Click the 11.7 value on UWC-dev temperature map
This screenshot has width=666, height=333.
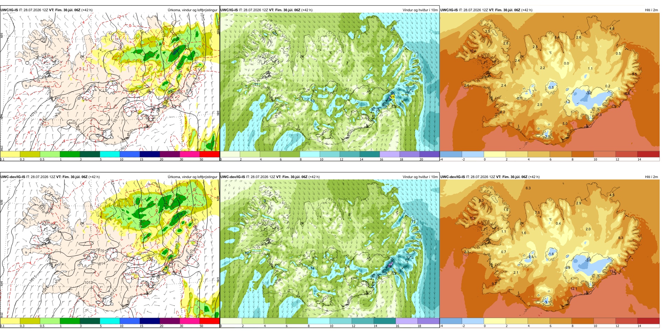point(612,271)
